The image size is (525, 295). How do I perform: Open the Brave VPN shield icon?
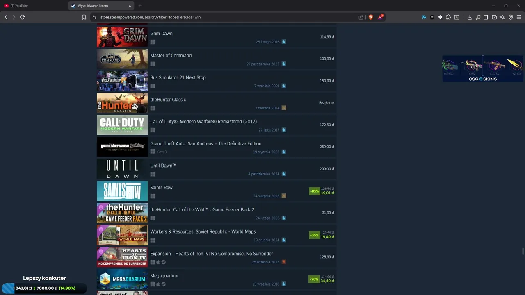[x=511, y=17]
